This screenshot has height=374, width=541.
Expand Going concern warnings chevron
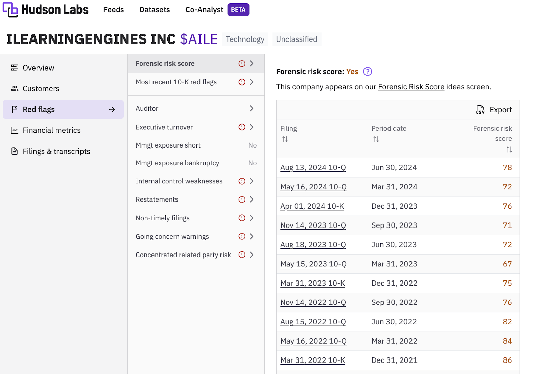251,236
